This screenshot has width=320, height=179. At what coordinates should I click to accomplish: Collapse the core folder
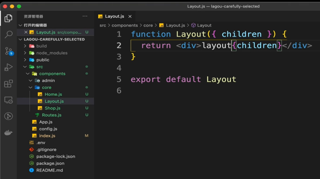click(30, 87)
